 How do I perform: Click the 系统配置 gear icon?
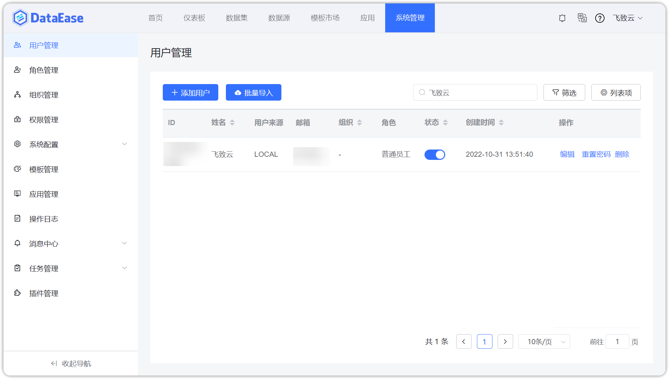point(17,144)
